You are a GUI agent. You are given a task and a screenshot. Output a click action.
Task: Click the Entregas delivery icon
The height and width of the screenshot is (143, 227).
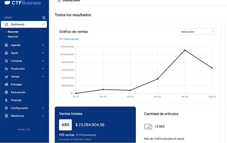pyautogui.click(x=6, y=84)
